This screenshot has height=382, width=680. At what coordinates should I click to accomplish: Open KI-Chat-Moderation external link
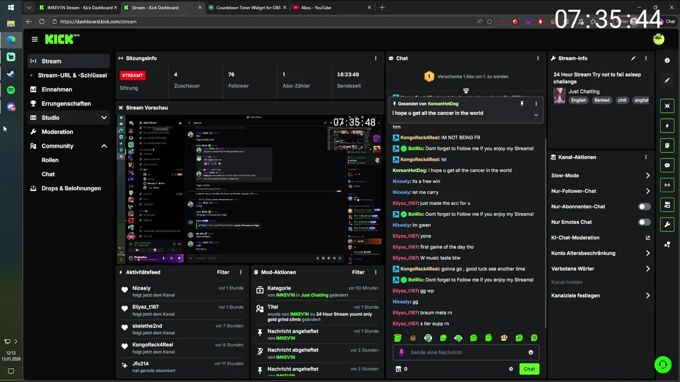click(648, 238)
